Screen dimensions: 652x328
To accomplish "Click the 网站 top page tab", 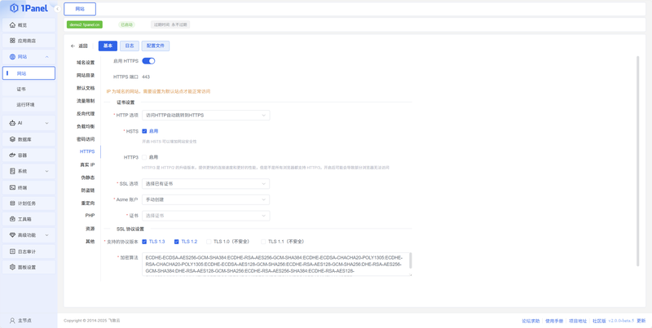I will pyautogui.click(x=80, y=9).
